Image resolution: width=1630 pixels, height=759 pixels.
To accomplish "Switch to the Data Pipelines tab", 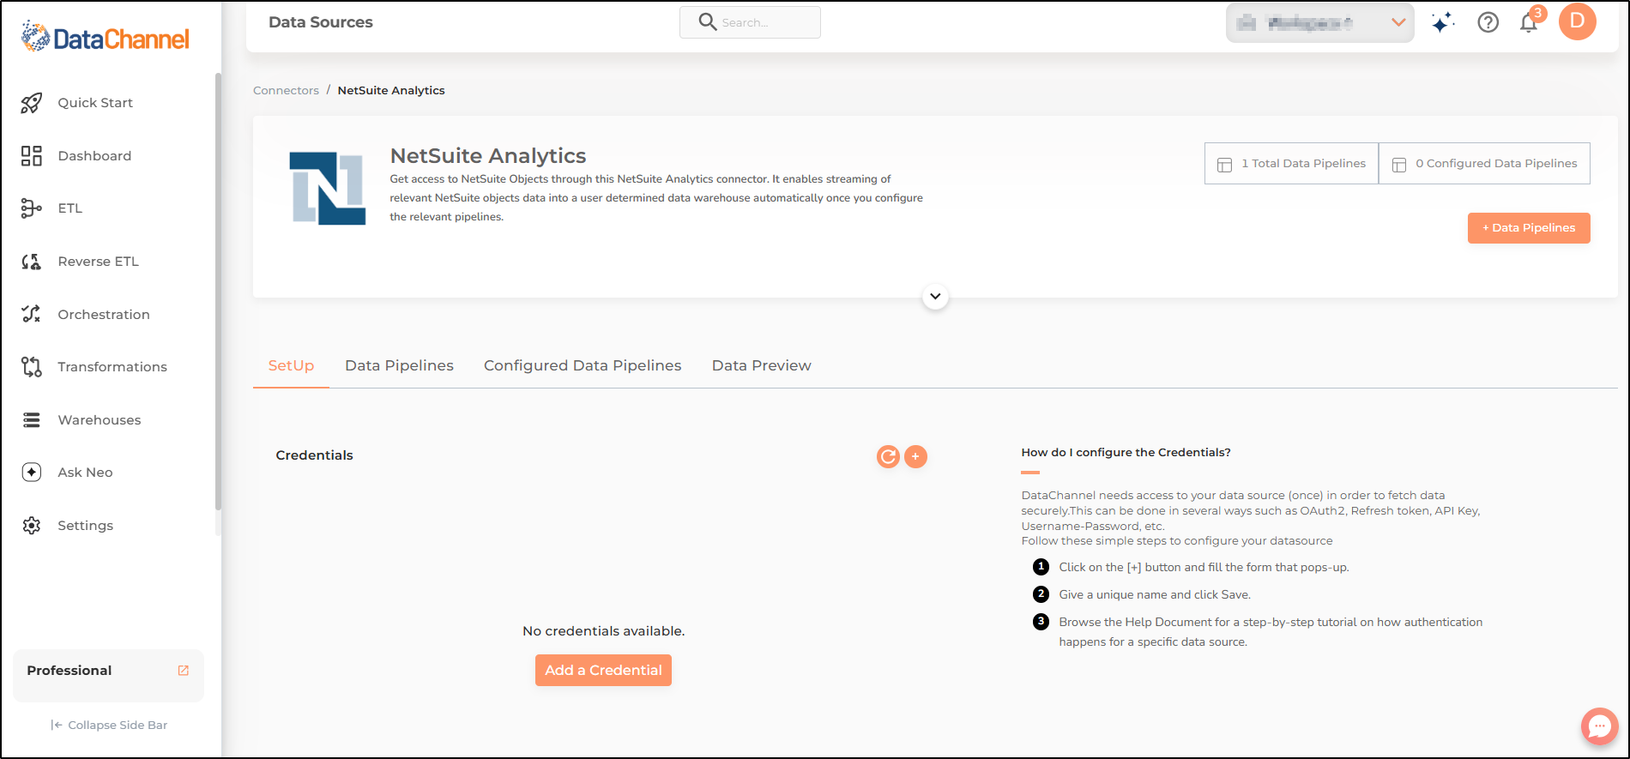I will (399, 366).
